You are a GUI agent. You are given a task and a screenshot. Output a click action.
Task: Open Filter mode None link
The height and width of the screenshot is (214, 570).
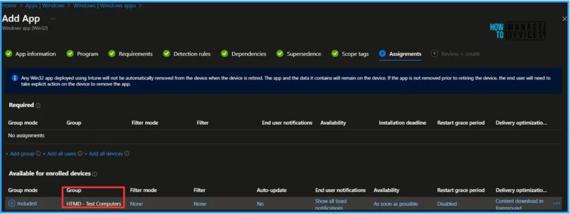pos(136,204)
